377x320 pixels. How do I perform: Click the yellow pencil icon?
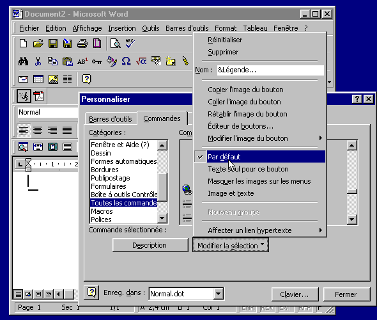(x=185, y=61)
